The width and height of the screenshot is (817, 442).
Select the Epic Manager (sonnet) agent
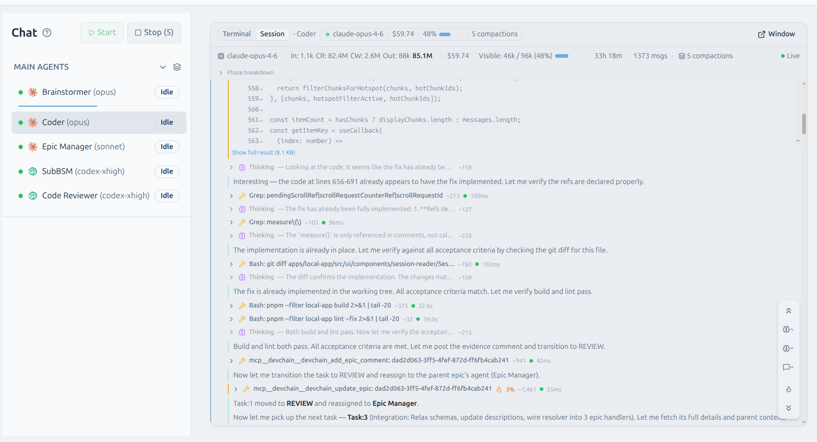tap(99, 147)
